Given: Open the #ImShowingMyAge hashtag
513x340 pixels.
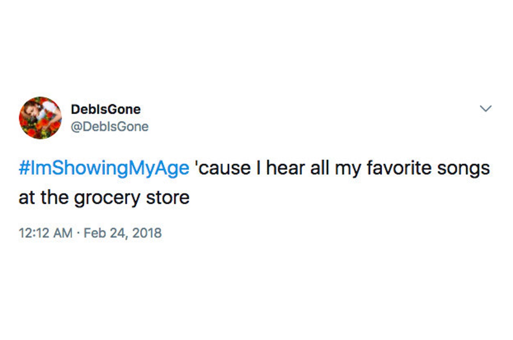Looking at the screenshot, I should (x=104, y=168).
